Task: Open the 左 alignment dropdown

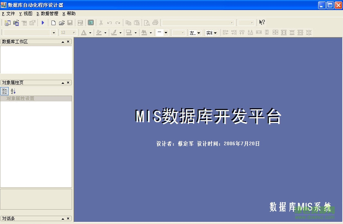Action: pyautogui.click(x=199, y=32)
